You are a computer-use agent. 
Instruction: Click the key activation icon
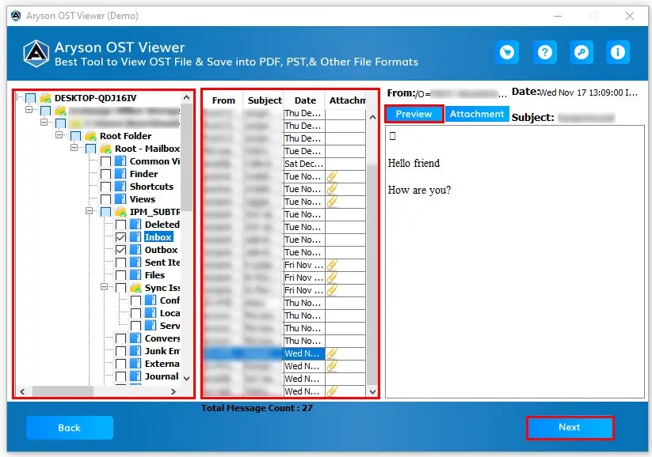point(581,52)
